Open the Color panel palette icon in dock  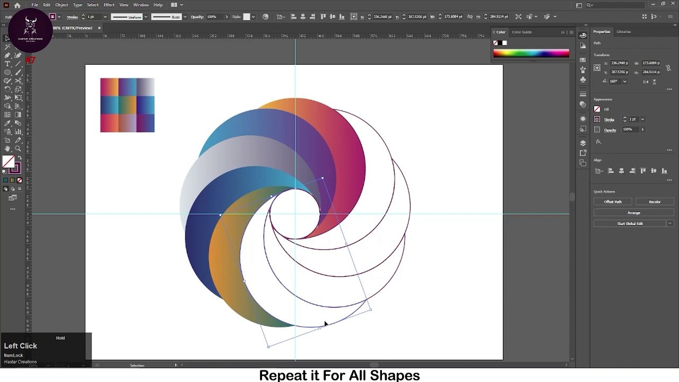[x=583, y=35]
